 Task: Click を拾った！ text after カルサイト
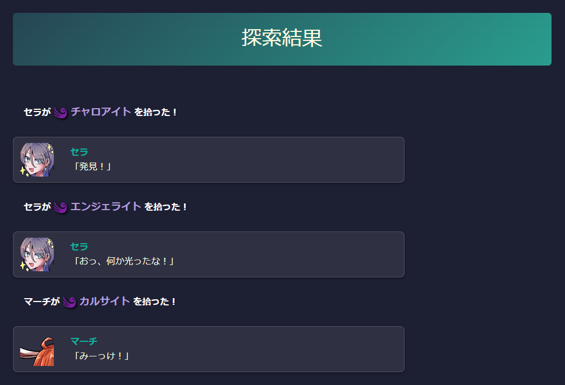click(x=155, y=301)
